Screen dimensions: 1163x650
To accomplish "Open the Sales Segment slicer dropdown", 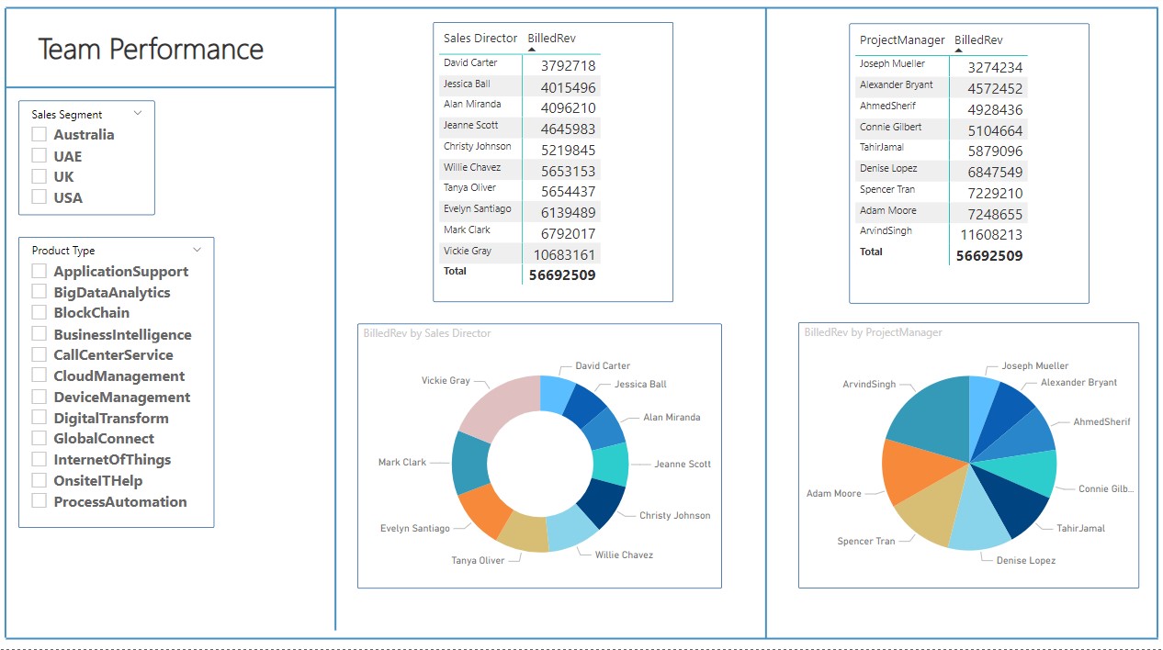I will (138, 112).
